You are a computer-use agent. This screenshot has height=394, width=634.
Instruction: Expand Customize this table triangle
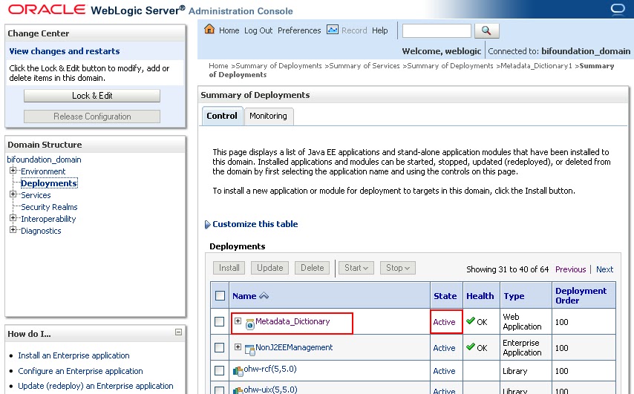207,224
